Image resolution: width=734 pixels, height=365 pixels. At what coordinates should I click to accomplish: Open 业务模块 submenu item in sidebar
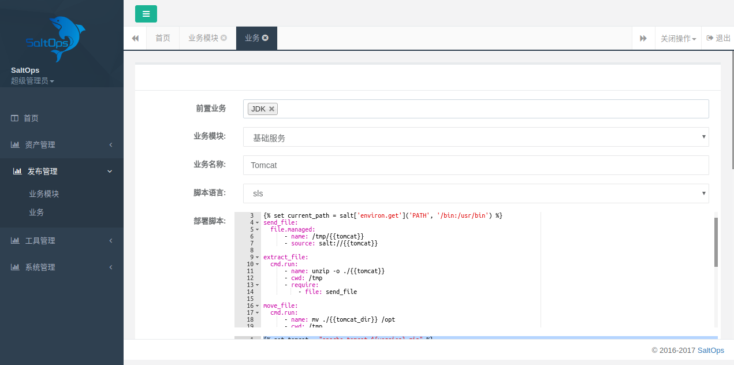tap(44, 194)
